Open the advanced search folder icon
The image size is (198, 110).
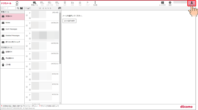point(22,8)
